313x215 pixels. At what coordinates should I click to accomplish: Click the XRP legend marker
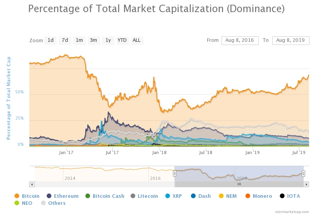[x=168, y=196]
